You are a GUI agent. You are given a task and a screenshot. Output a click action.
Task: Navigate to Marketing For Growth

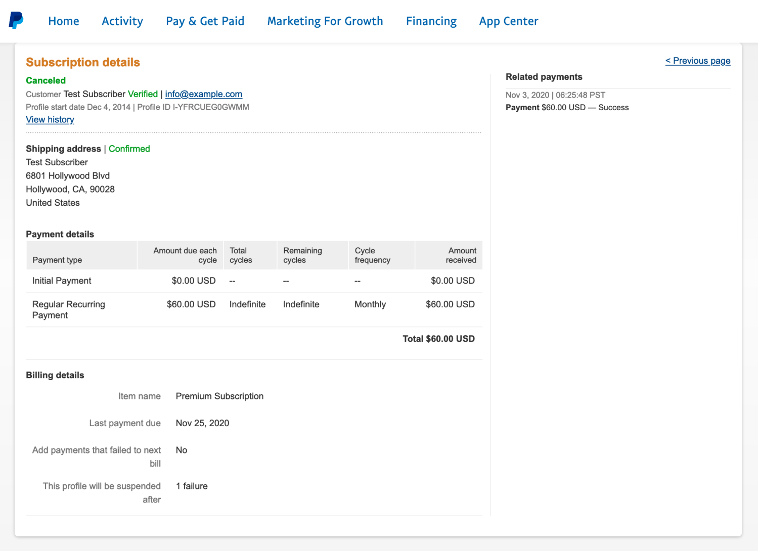(325, 21)
